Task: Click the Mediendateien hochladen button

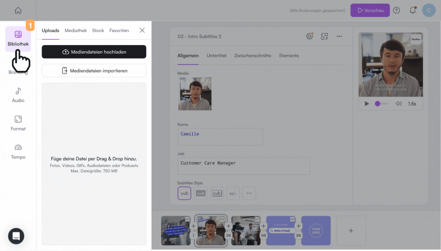Action: point(94,52)
